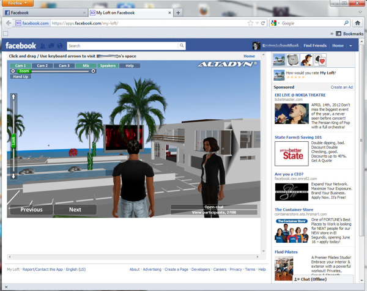Open the browser home page icon

tap(357, 23)
